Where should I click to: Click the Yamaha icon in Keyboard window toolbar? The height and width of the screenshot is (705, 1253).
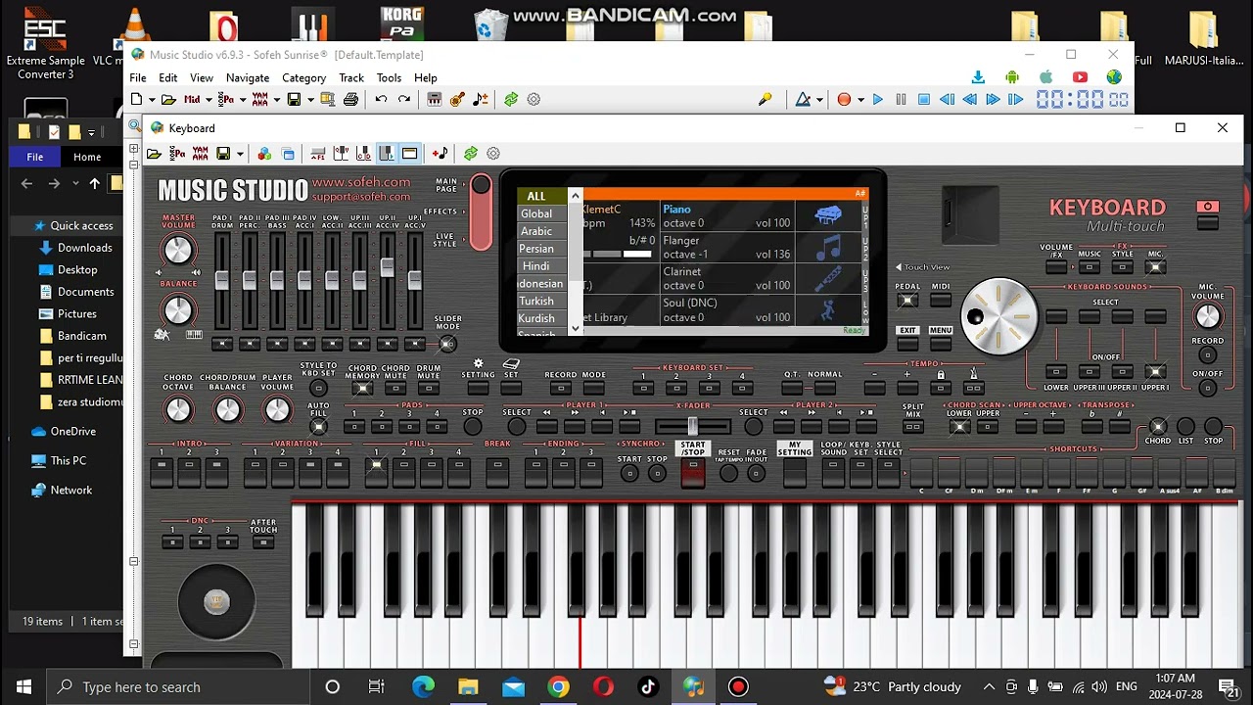click(x=200, y=154)
